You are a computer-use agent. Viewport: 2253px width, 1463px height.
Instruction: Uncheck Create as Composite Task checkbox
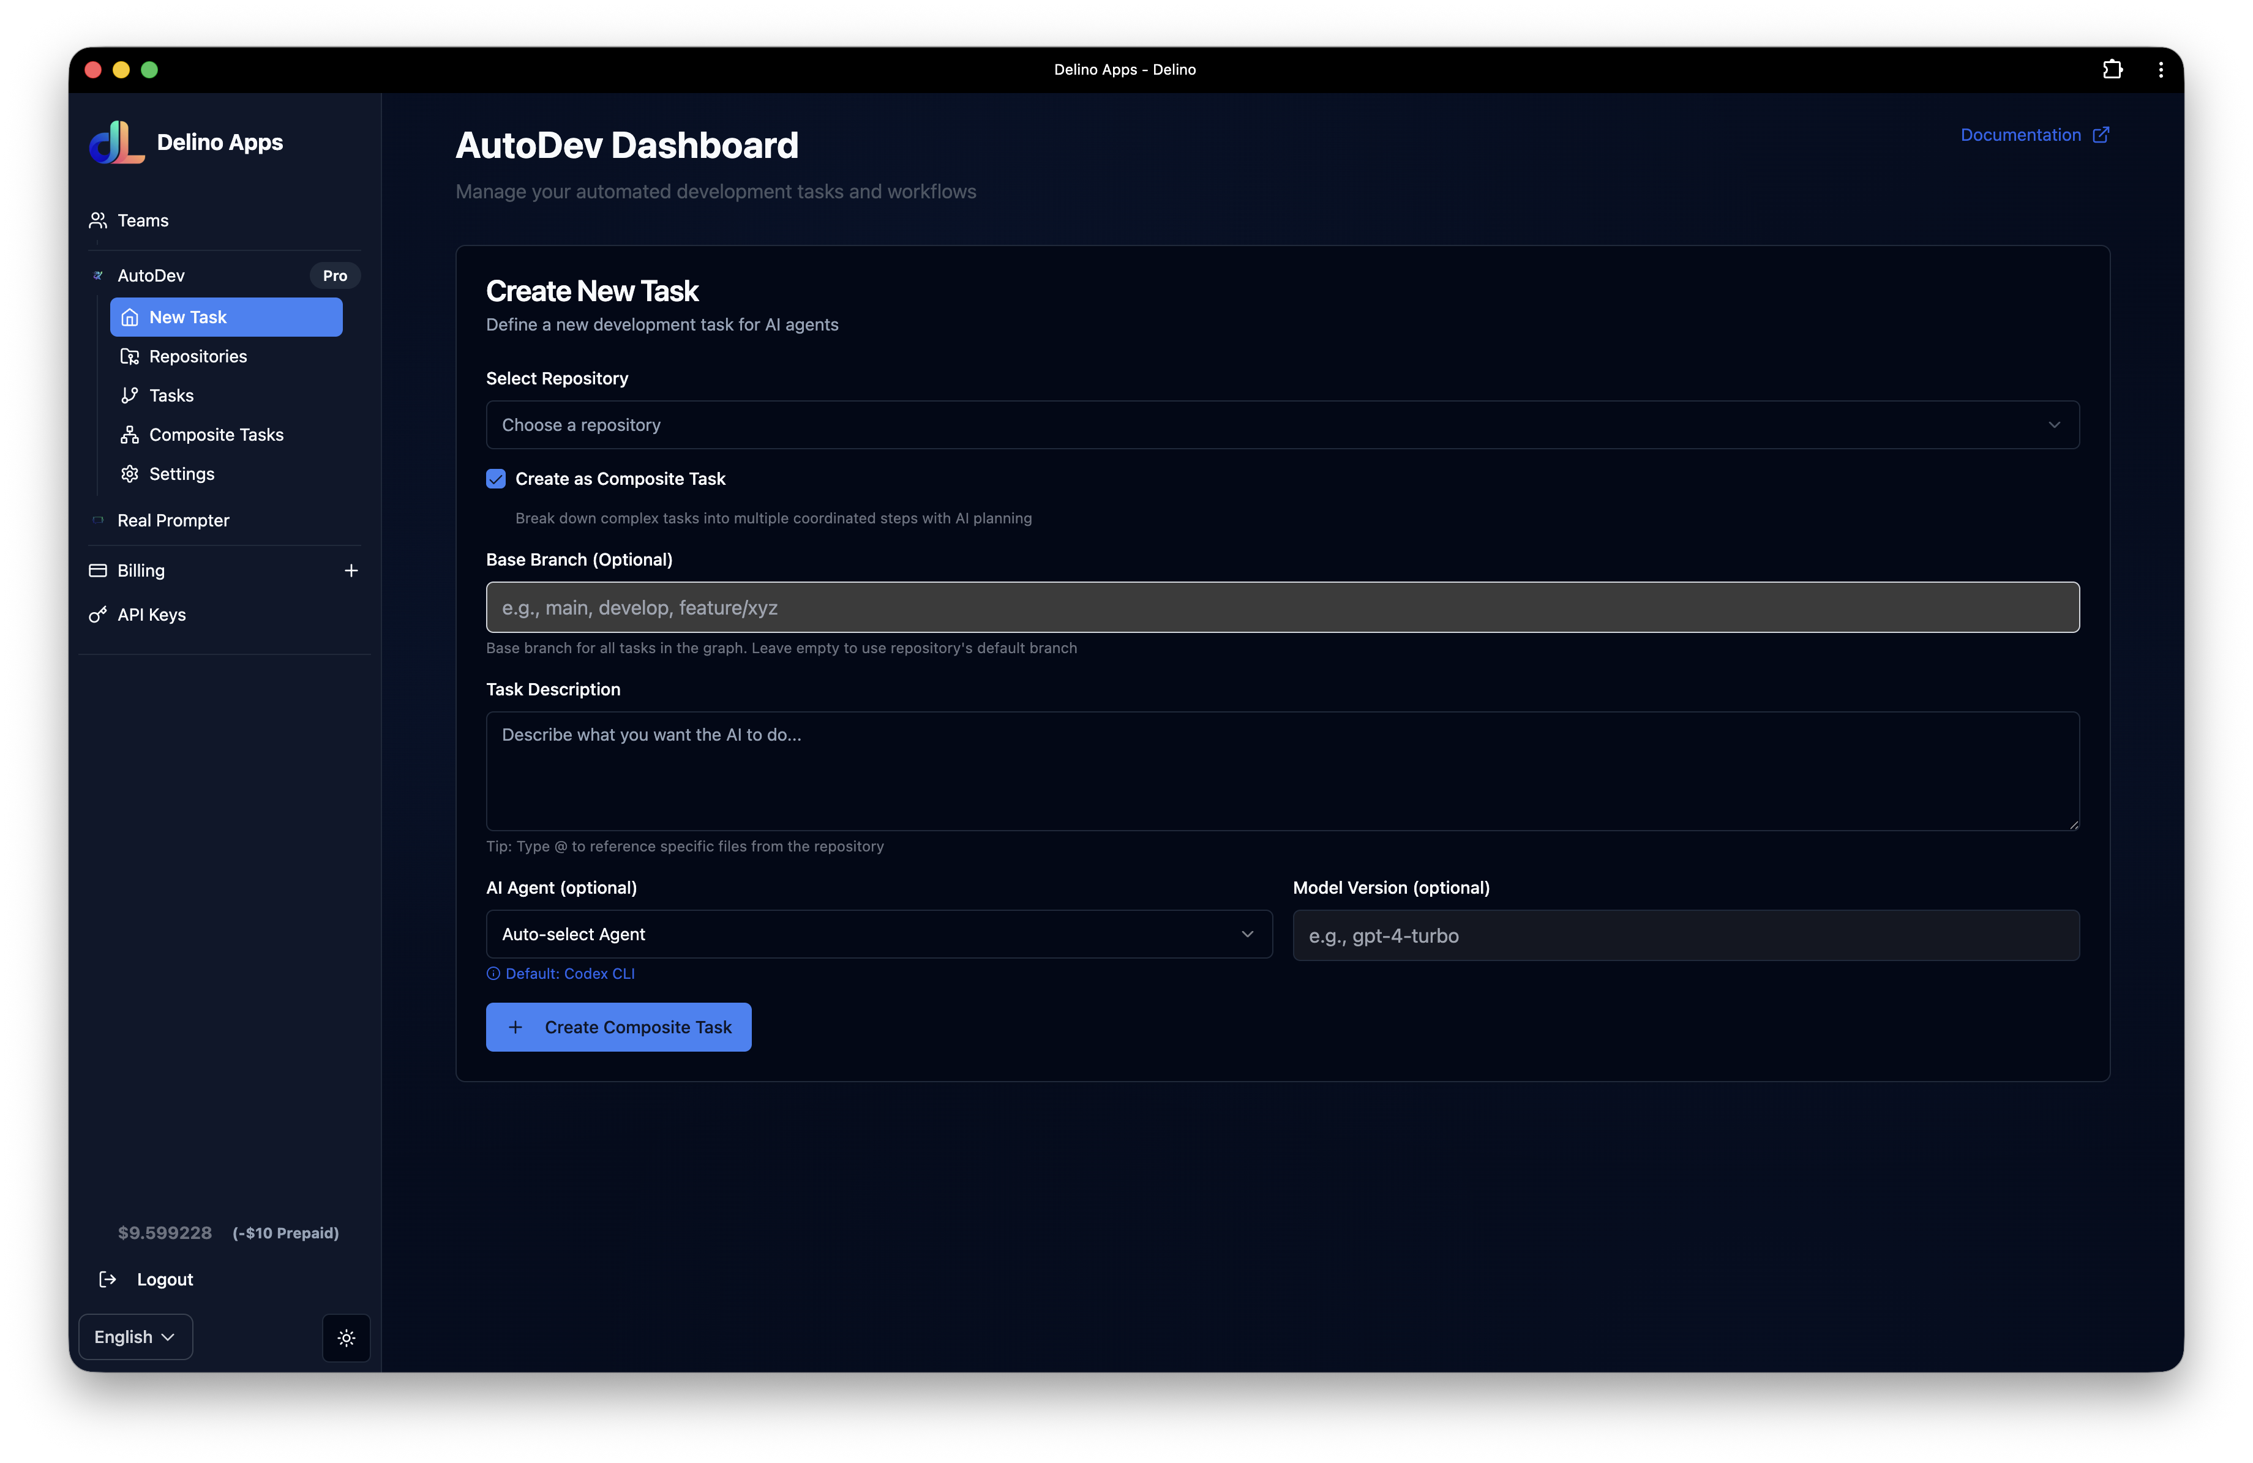coord(496,479)
